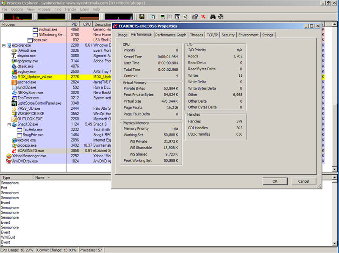Open the Help menu
This screenshot has height=253, width=339.
click(96, 9)
